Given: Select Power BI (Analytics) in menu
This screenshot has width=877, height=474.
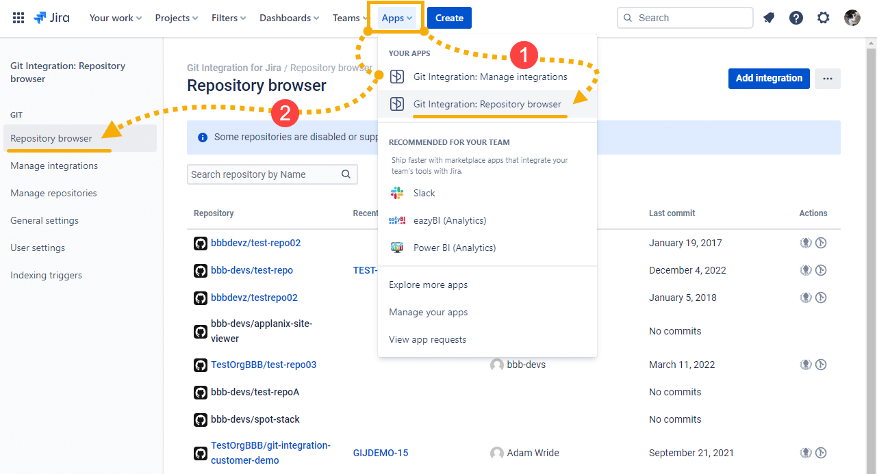Looking at the screenshot, I should (x=454, y=248).
